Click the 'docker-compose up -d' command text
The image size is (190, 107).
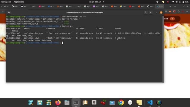point(74,17)
